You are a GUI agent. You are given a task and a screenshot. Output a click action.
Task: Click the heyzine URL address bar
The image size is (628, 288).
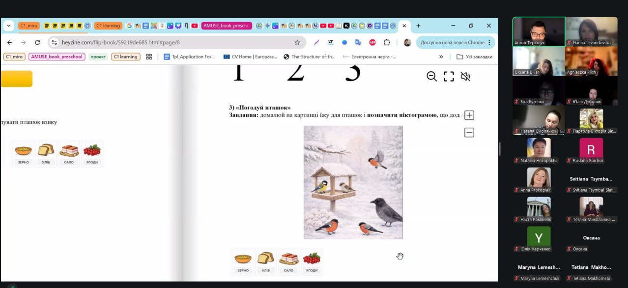172,43
